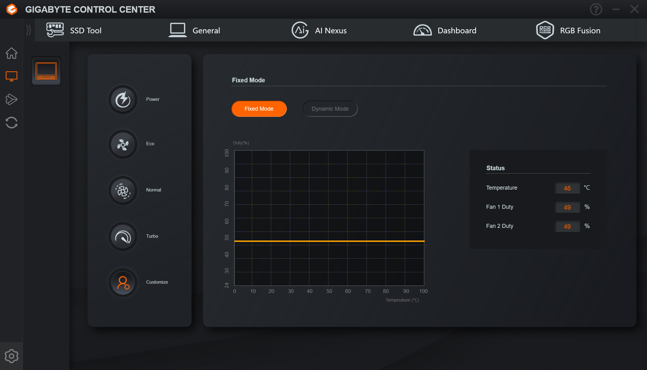Click the Fan 1 Duty value field
Image resolution: width=647 pixels, height=370 pixels.
tap(567, 207)
